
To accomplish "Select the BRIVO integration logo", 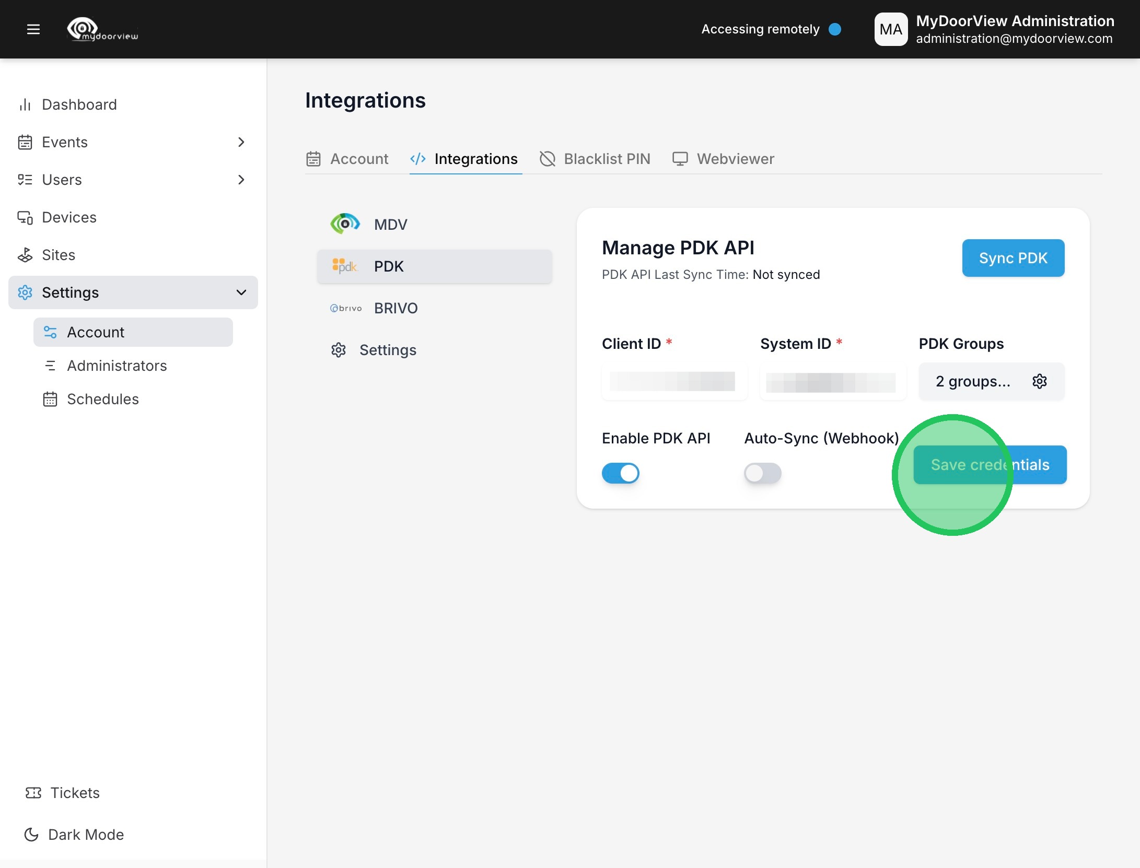I will tap(346, 308).
